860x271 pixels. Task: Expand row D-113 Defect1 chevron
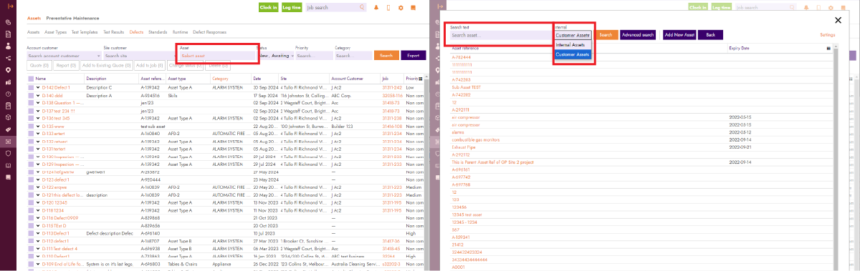[38, 234]
